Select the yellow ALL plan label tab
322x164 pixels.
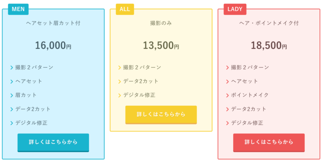tap(125, 9)
